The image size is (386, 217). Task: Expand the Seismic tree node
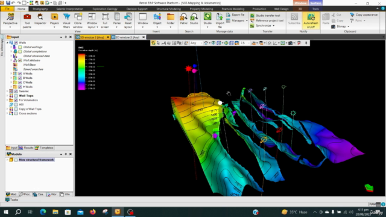(7, 91)
